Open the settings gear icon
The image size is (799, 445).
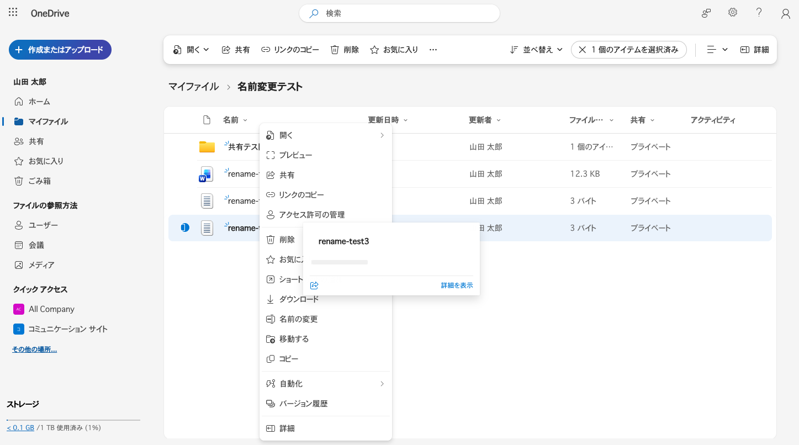pos(733,13)
